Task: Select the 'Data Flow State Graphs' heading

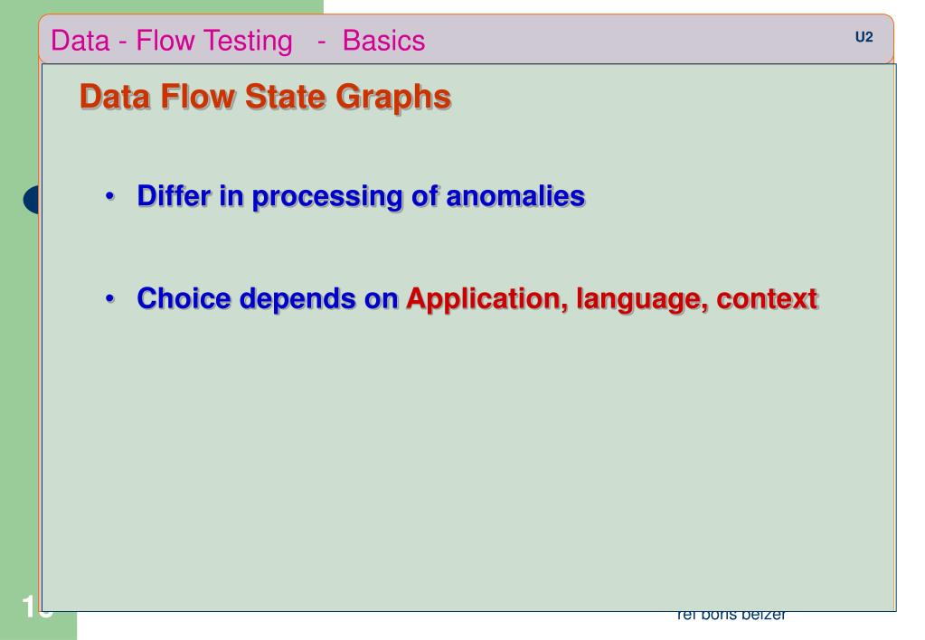Action: pos(266,98)
